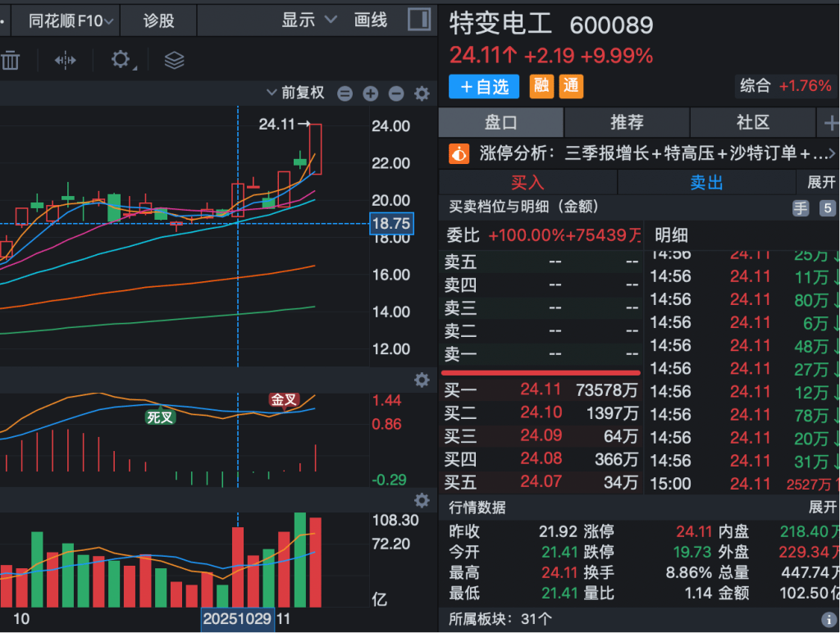Select the horizontal range measure tool icon
The image size is (840, 633).
pyautogui.click(x=66, y=60)
